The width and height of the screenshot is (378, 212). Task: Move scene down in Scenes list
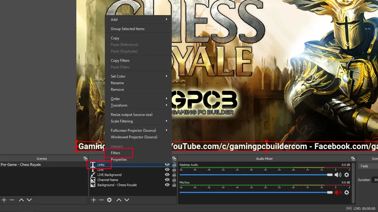click(29, 200)
